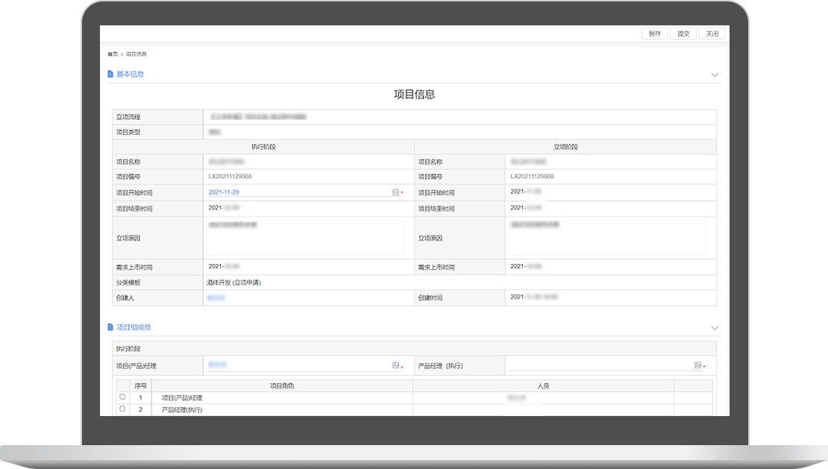Tick the checkbox for row 1 项目(产品)经理
This screenshot has width=828, height=469.
122,397
